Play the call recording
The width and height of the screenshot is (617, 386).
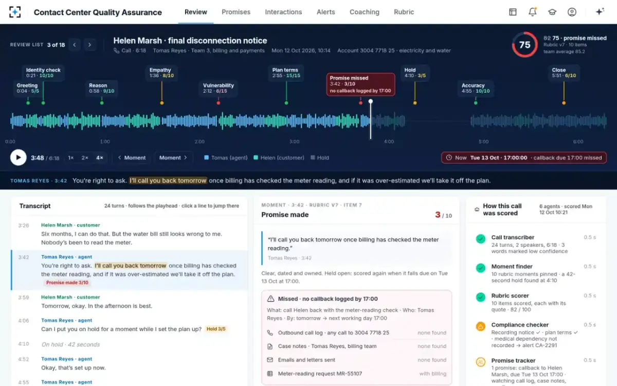(18, 157)
